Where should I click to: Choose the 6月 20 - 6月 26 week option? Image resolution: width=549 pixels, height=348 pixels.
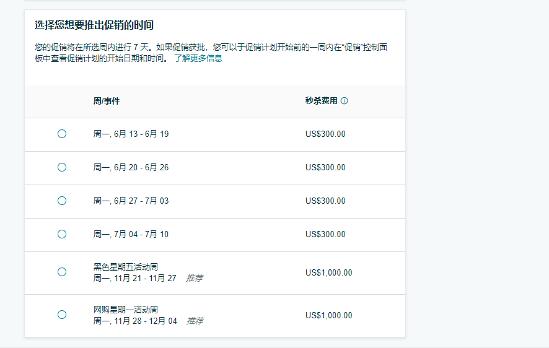pyautogui.click(x=62, y=167)
